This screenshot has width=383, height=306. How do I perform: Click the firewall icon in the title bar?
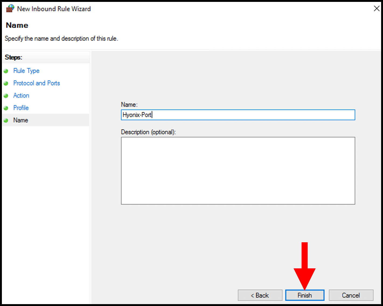[x=9, y=8]
